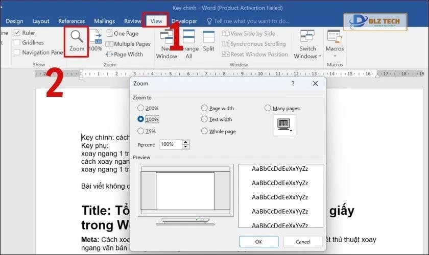The height and width of the screenshot is (255, 429).
Task: Enable the Navigation Pane checkbox
Action: [x=17, y=52]
